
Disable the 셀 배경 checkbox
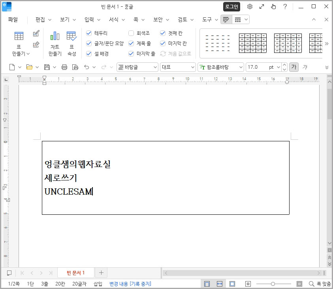[88, 53]
